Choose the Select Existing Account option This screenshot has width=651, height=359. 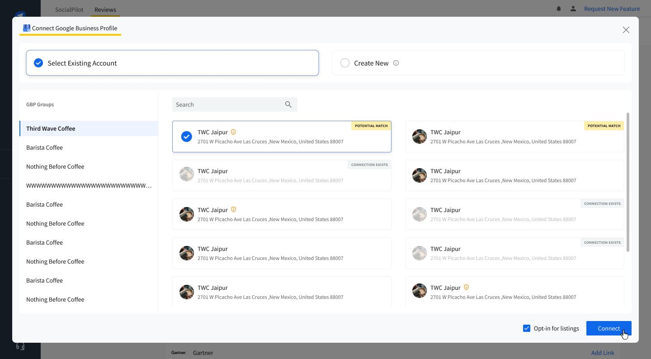tap(172, 63)
